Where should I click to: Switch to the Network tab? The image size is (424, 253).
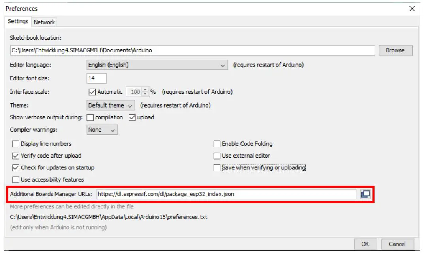tap(44, 22)
